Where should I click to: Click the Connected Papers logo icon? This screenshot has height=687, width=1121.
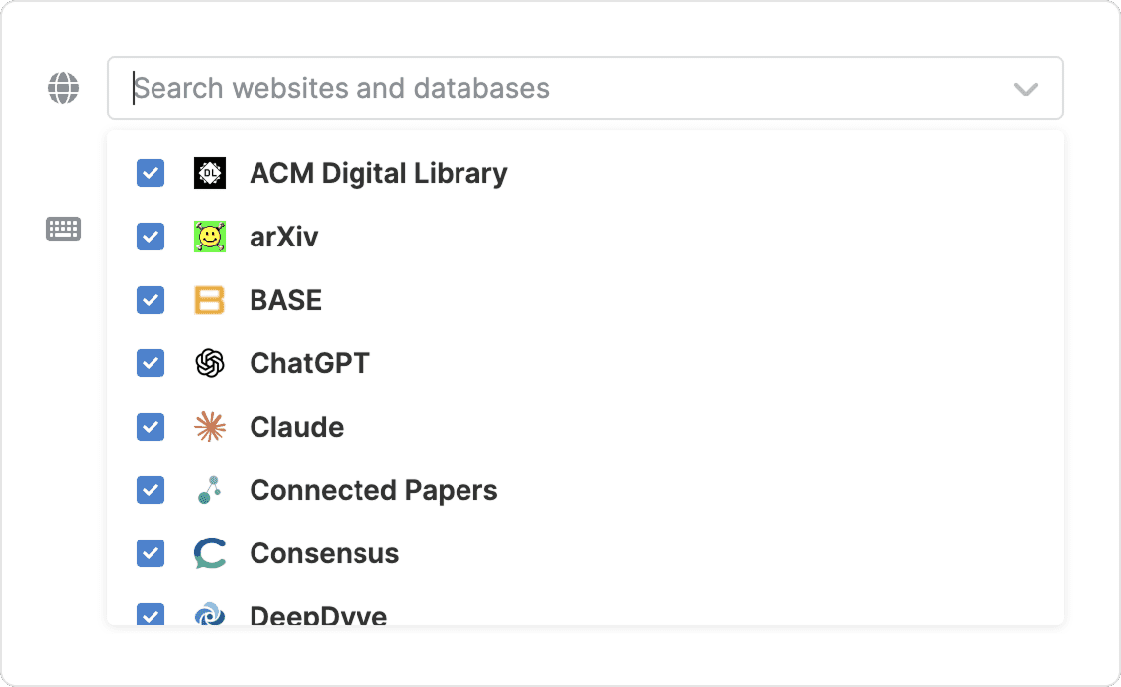tap(210, 490)
